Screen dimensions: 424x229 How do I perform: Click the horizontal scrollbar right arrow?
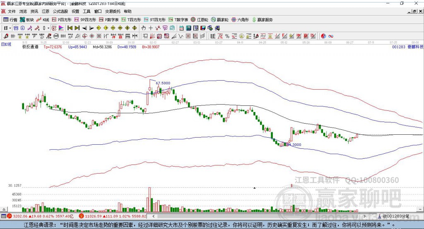(x=364, y=216)
